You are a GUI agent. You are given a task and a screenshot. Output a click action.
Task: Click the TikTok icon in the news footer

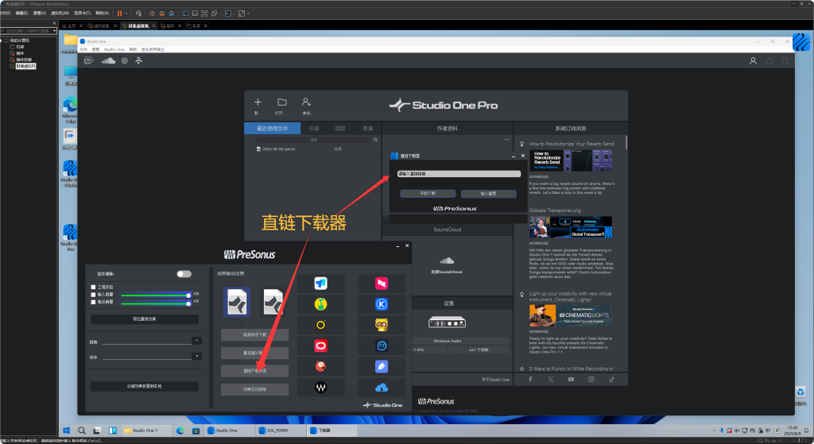point(611,379)
